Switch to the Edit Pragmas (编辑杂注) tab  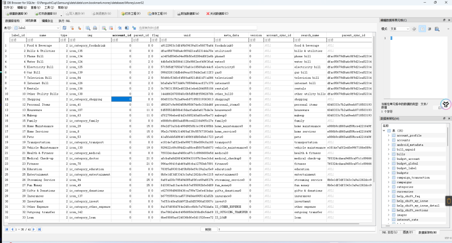point(47,21)
